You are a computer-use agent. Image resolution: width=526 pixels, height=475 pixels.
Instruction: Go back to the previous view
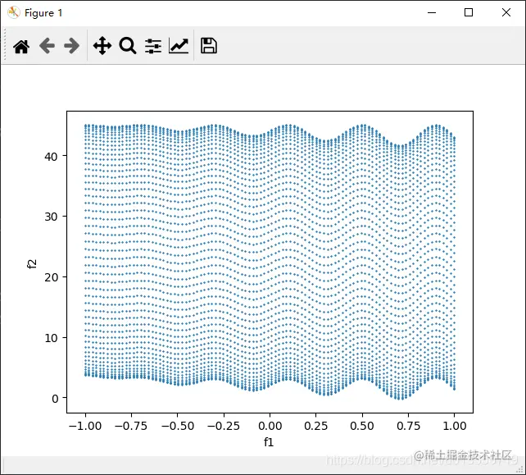(47, 46)
